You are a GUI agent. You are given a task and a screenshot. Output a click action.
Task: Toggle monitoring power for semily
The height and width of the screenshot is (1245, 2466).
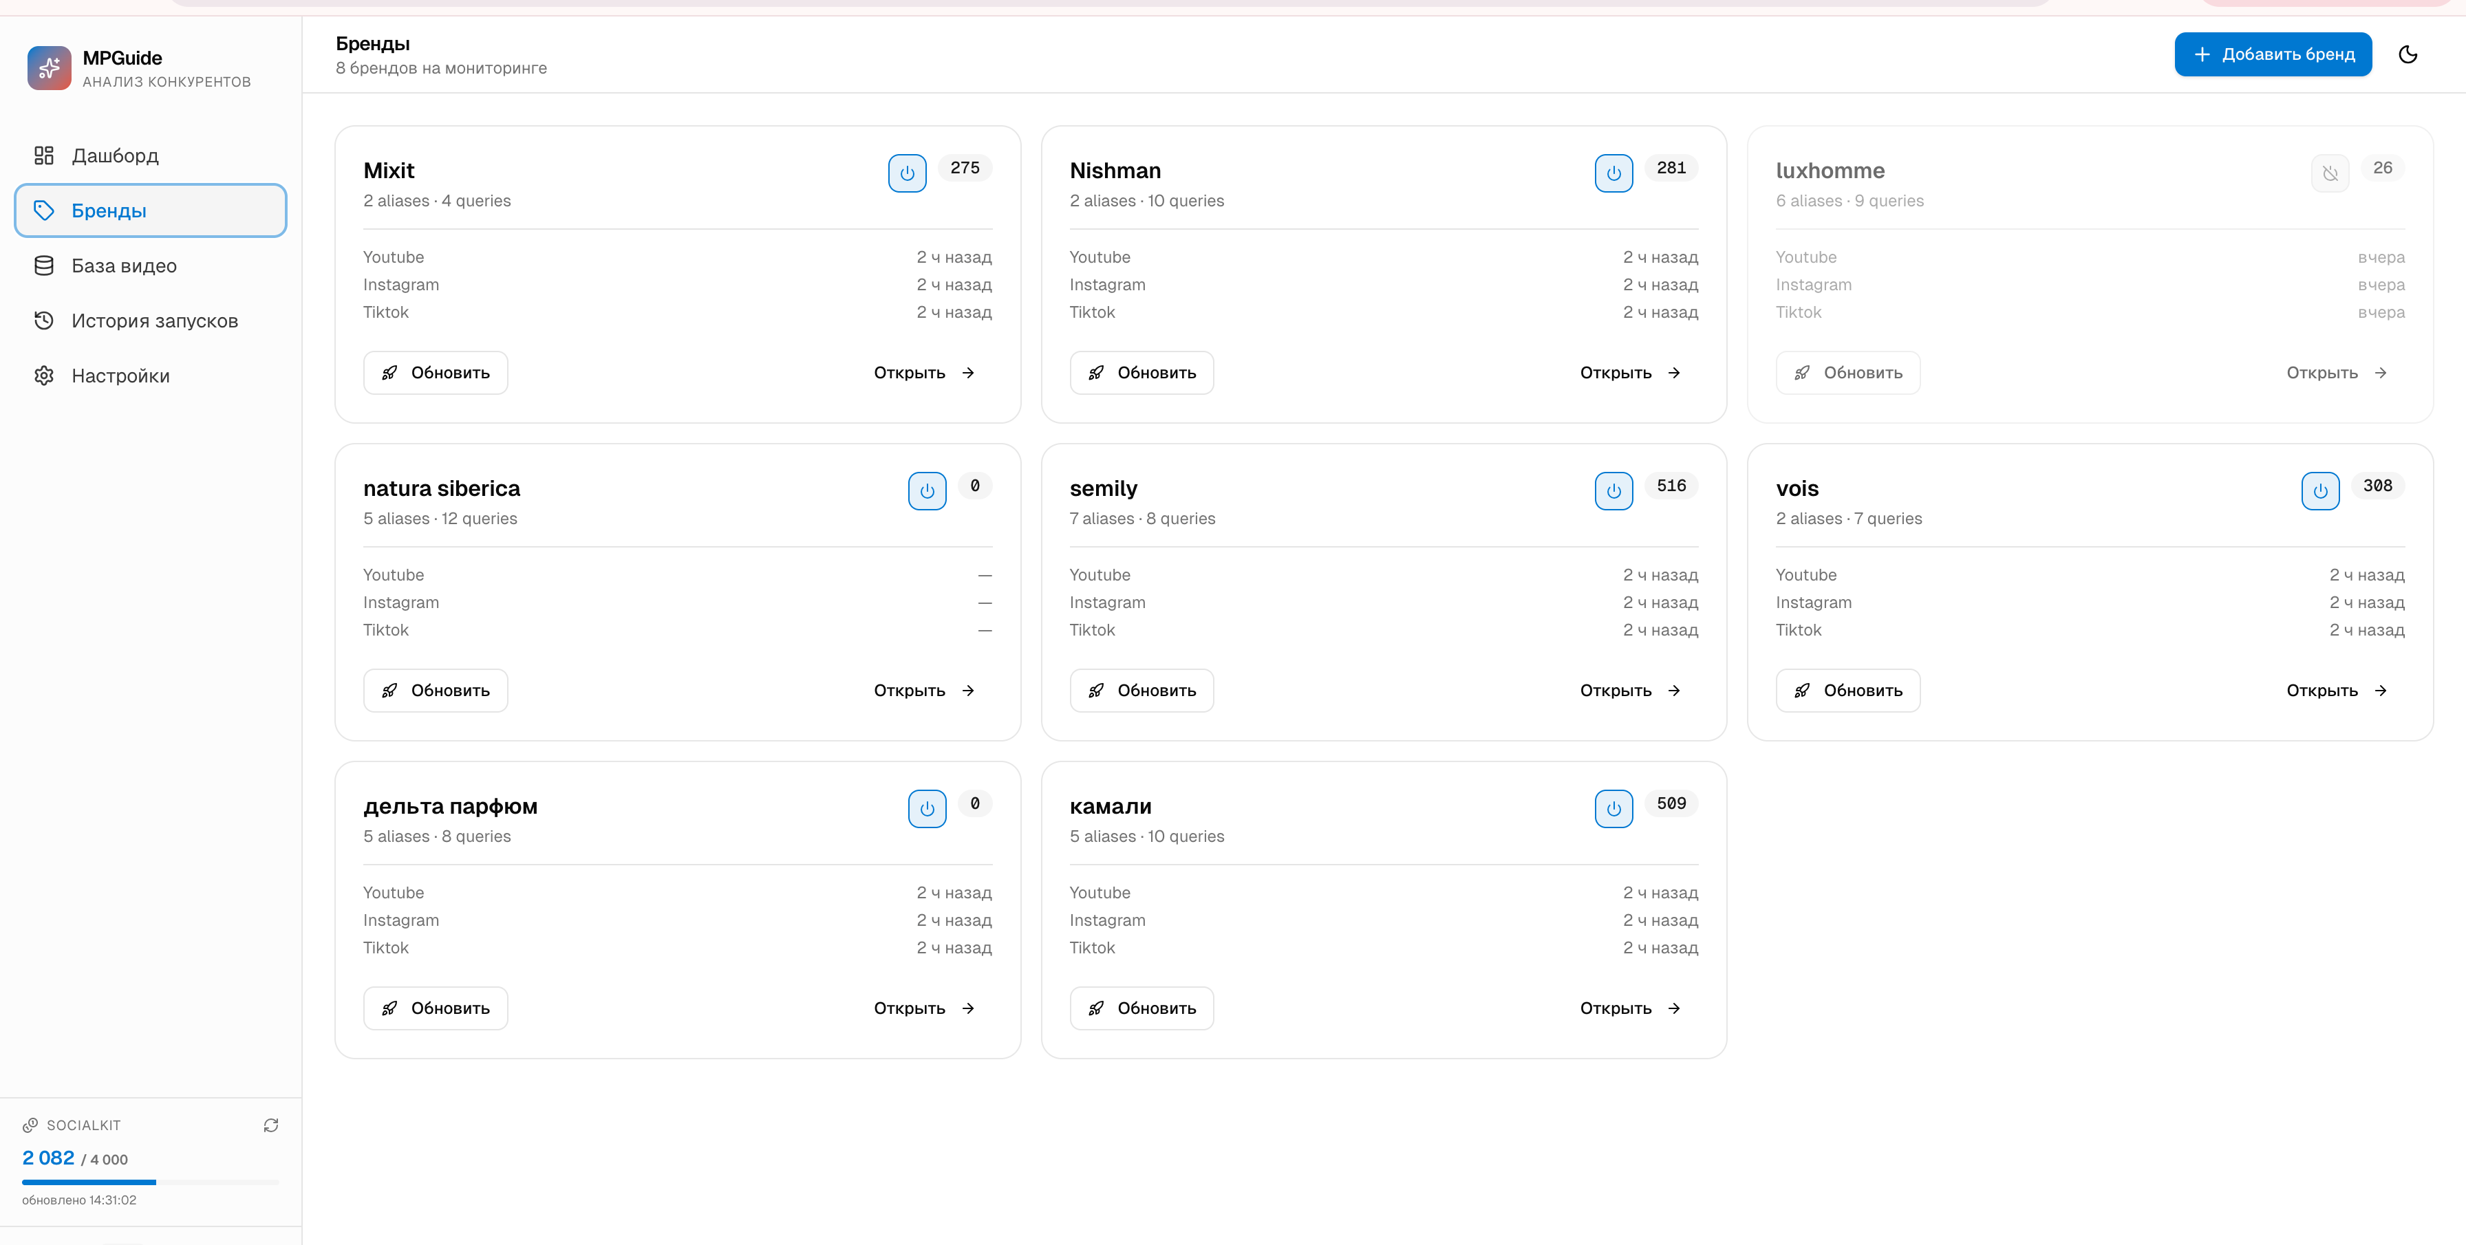1614,491
